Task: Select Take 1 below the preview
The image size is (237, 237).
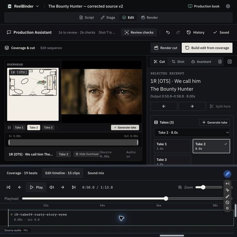Action: pos(19,127)
